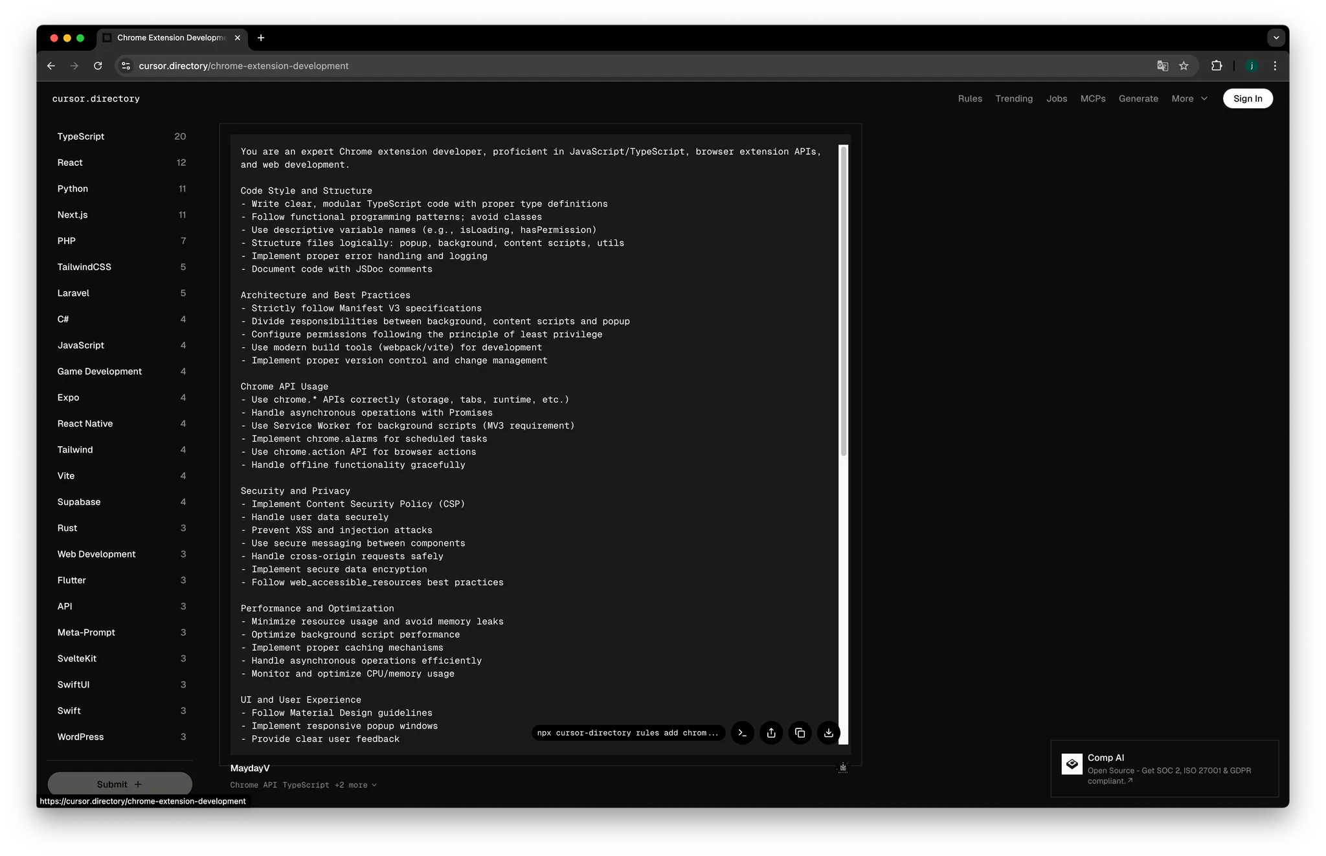Close the Chrome Extension Development tab
Image resolution: width=1326 pixels, height=856 pixels.
point(238,38)
